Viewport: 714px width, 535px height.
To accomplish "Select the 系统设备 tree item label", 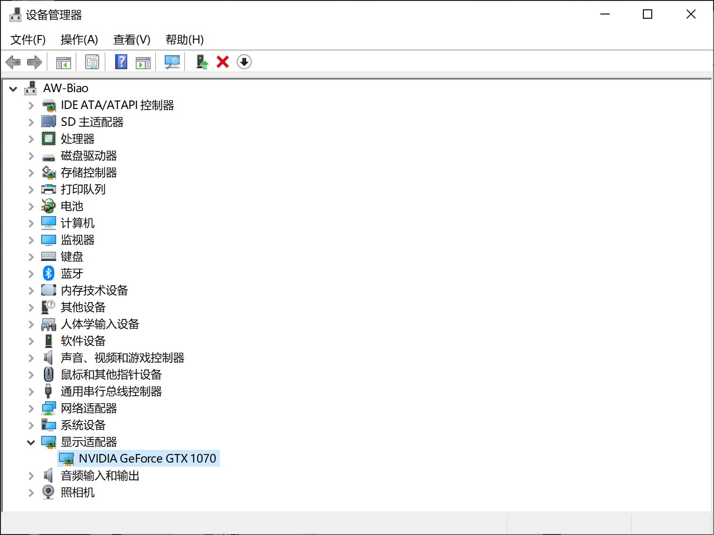I will (x=83, y=425).
